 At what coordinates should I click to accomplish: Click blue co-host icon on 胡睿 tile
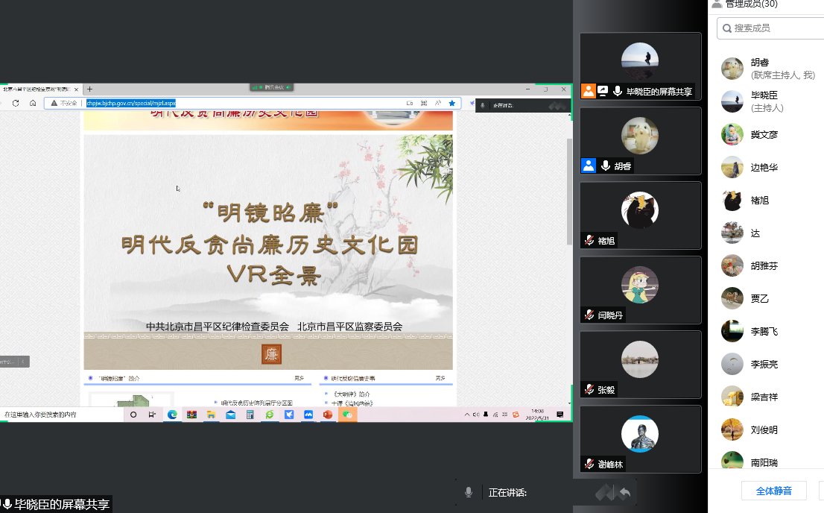(x=589, y=166)
